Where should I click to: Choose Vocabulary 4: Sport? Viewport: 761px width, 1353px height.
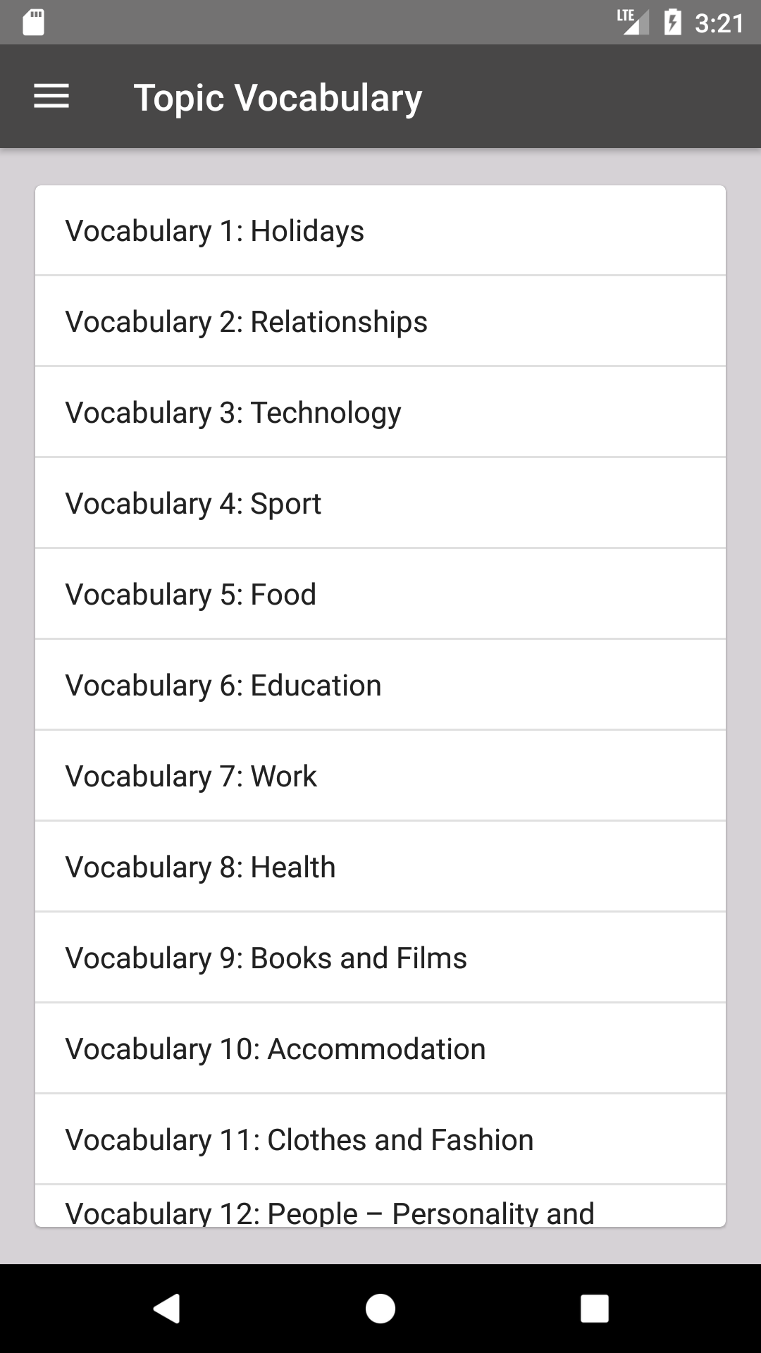pos(380,504)
